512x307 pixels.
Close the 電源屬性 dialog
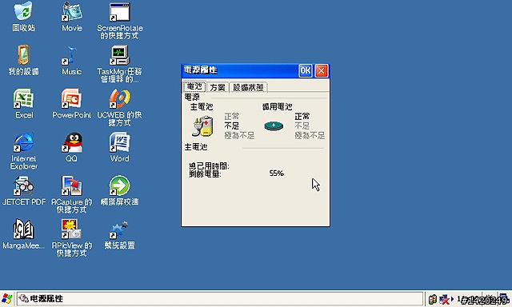coord(322,70)
